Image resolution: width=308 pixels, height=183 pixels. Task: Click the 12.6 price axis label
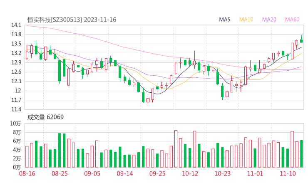click(x=16, y=72)
